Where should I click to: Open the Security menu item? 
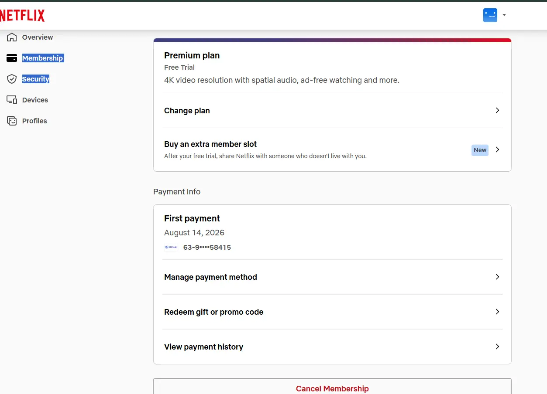36,79
